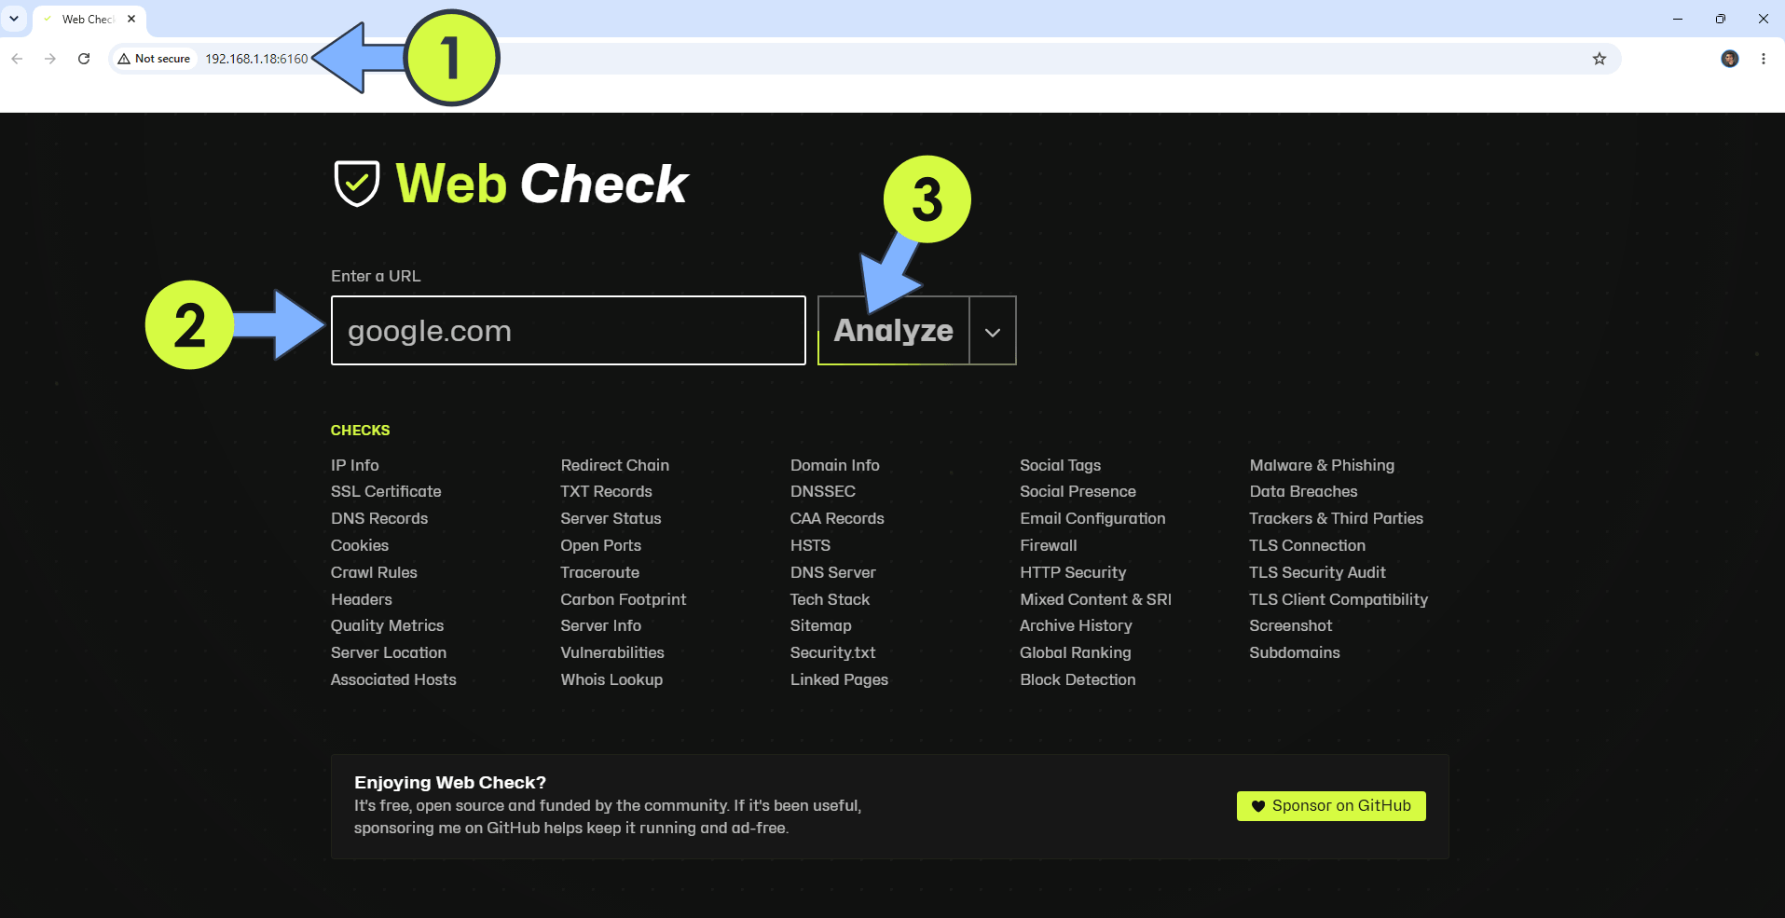Screen dimensions: 1785x918
Task: Click the Domain Info check
Action: (835, 465)
